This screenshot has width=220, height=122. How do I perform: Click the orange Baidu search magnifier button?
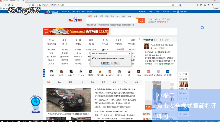[x=142, y=21]
